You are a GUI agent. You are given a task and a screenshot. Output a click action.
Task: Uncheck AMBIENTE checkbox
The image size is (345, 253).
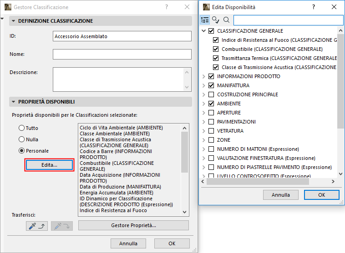[x=211, y=104]
